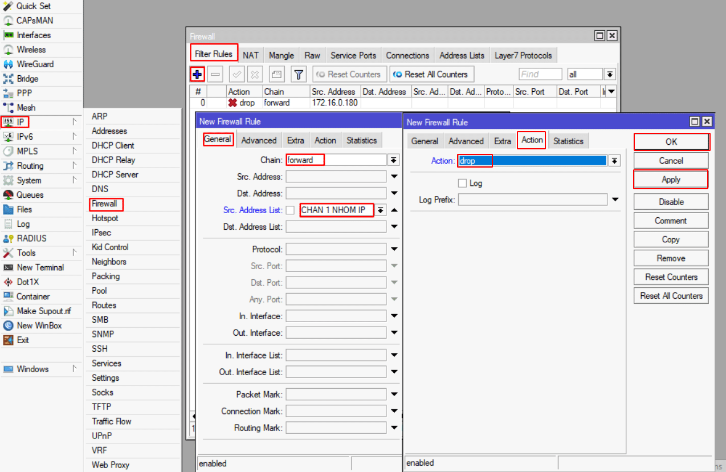
Task: Open DHCP Server from the IP submenu
Action: pos(115,174)
